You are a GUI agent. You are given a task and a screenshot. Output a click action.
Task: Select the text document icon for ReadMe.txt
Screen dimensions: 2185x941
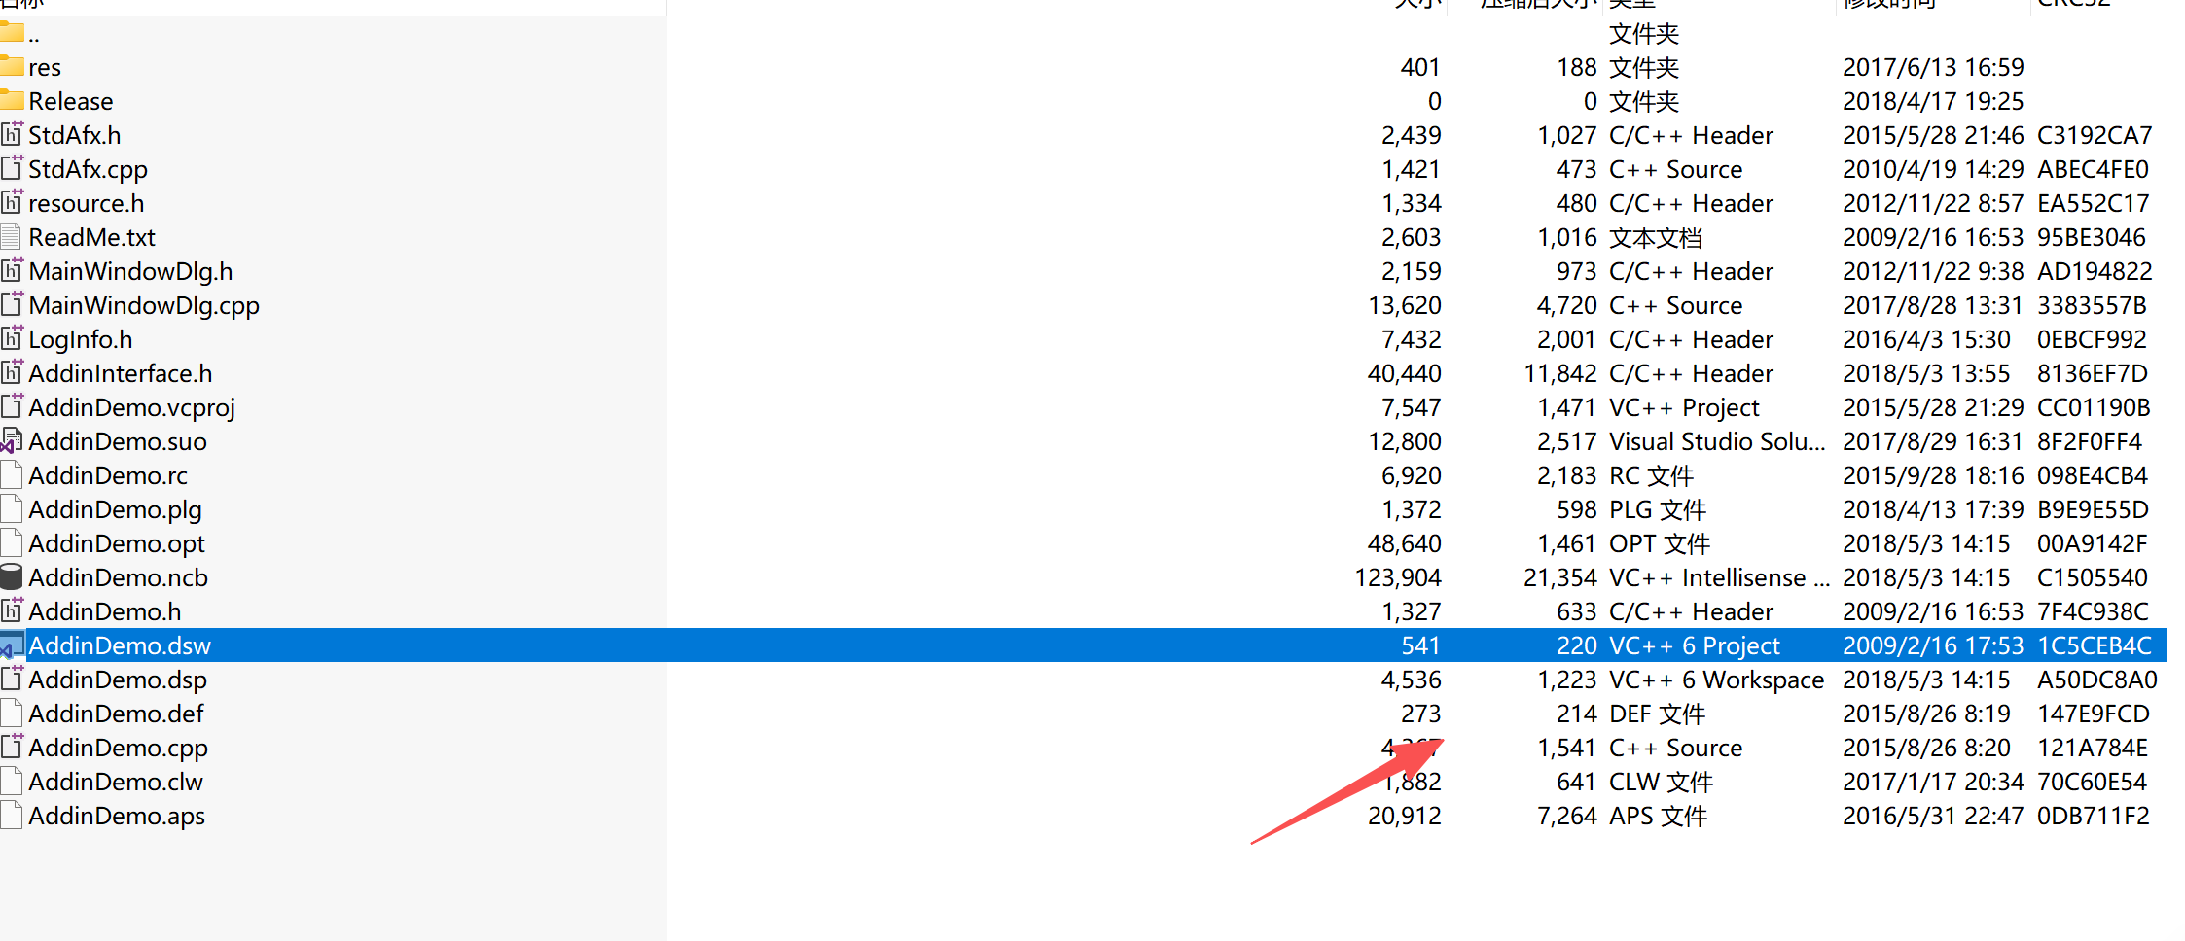click(11, 236)
